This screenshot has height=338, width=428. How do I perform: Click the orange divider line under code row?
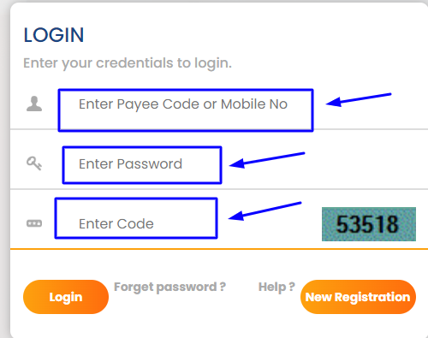[x=219, y=249]
